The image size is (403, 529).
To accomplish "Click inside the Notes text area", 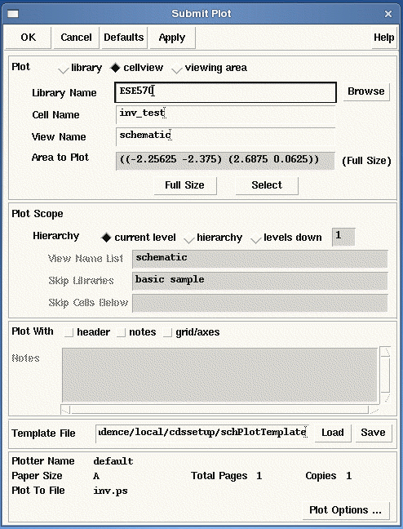I will click(x=219, y=375).
